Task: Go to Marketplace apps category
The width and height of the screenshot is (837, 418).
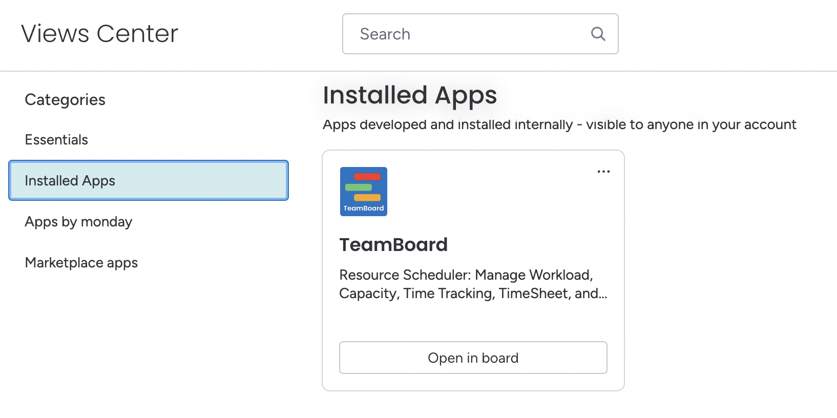Action: pos(81,263)
